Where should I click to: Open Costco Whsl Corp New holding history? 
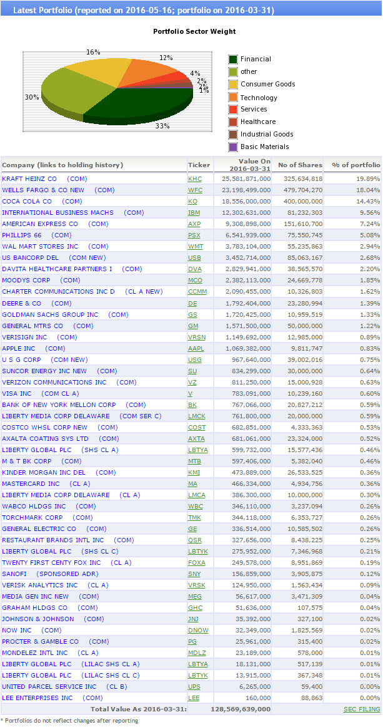point(60,428)
